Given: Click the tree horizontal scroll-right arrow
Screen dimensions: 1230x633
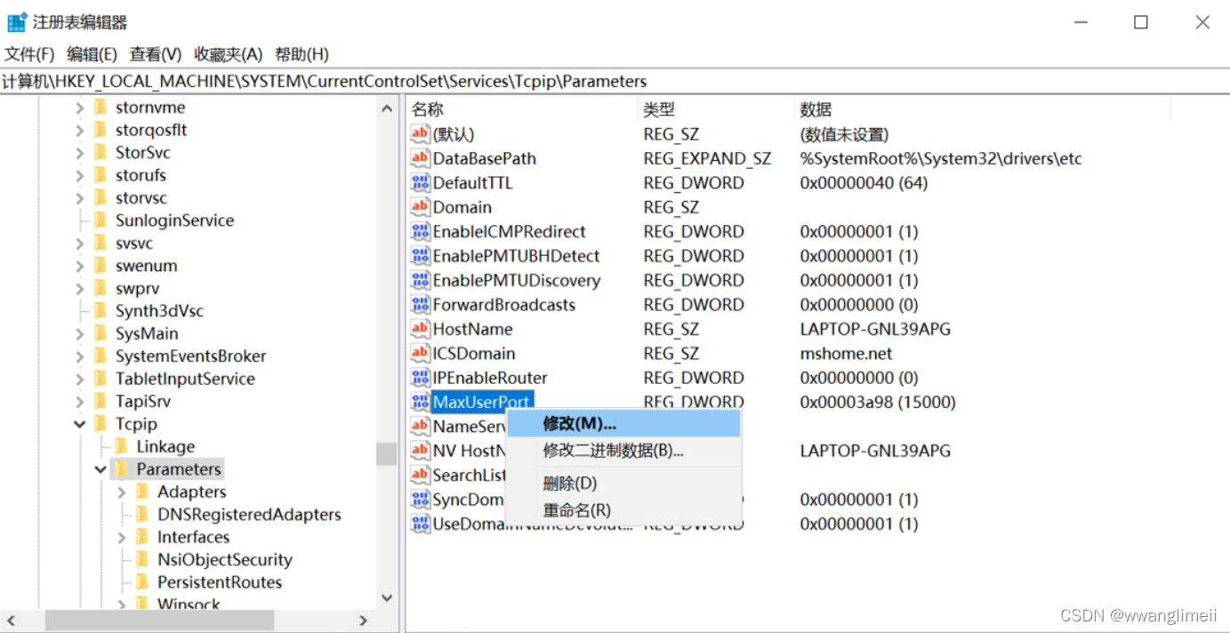Looking at the screenshot, I should [364, 621].
